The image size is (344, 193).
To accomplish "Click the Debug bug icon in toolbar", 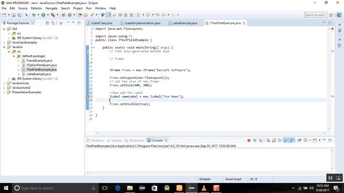I will (x=34, y=15).
